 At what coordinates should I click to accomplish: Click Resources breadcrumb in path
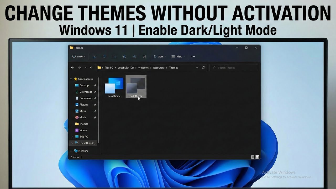[159, 68]
